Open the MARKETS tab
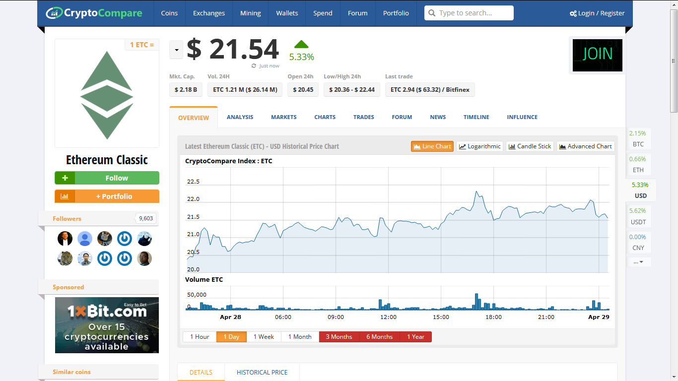 click(x=283, y=117)
